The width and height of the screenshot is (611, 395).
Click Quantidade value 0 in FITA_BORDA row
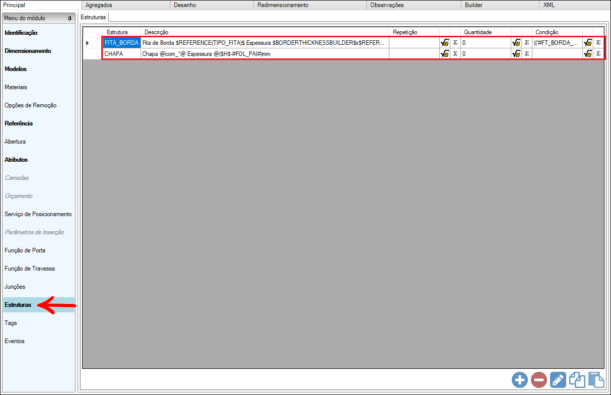click(486, 43)
